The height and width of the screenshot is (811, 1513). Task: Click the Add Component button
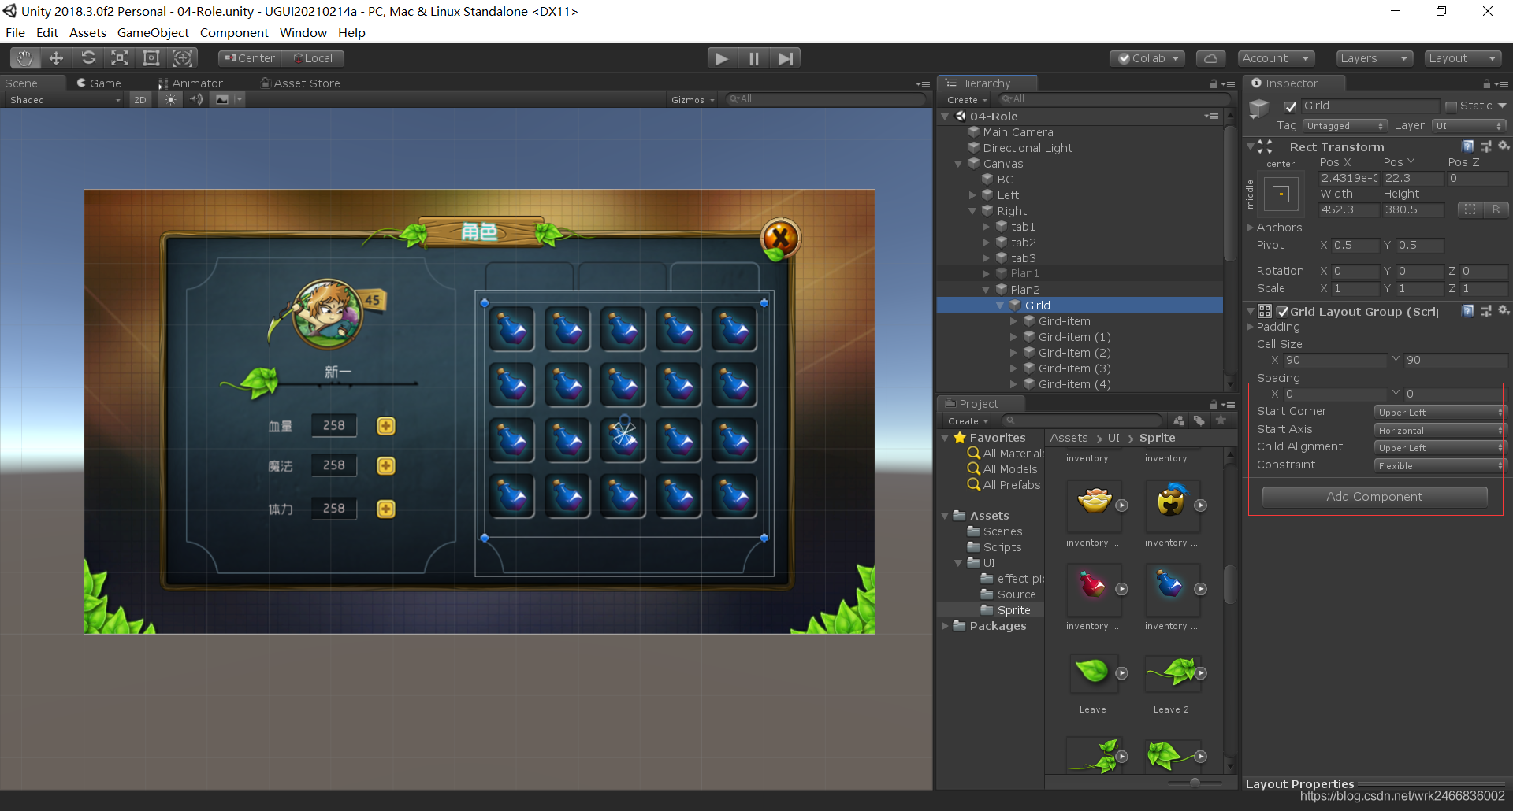click(x=1374, y=496)
